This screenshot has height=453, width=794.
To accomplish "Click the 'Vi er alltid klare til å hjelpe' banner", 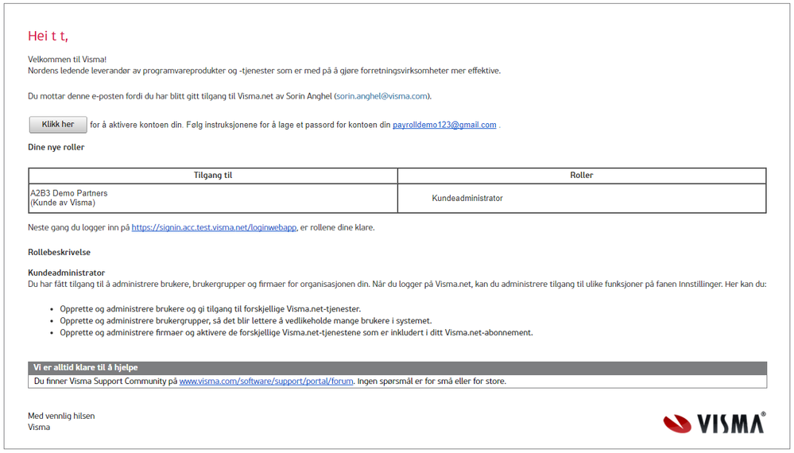I will click(x=397, y=368).
